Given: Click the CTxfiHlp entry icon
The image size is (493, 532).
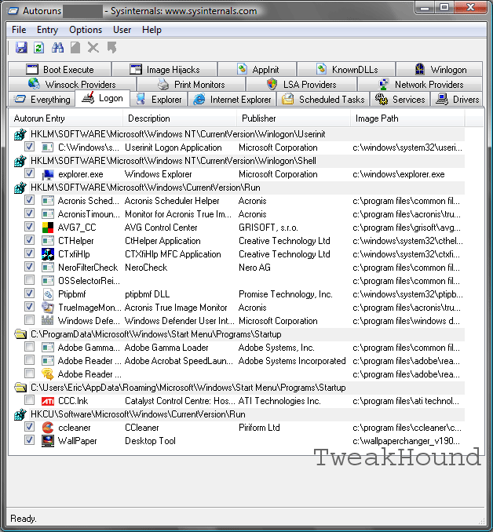Looking at the screenshot, I should coord(48,254).
